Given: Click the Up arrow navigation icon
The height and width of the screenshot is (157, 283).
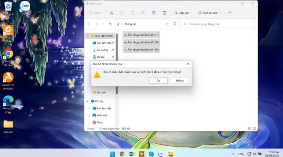Looking at the screenshot, I should pos(110,24).
